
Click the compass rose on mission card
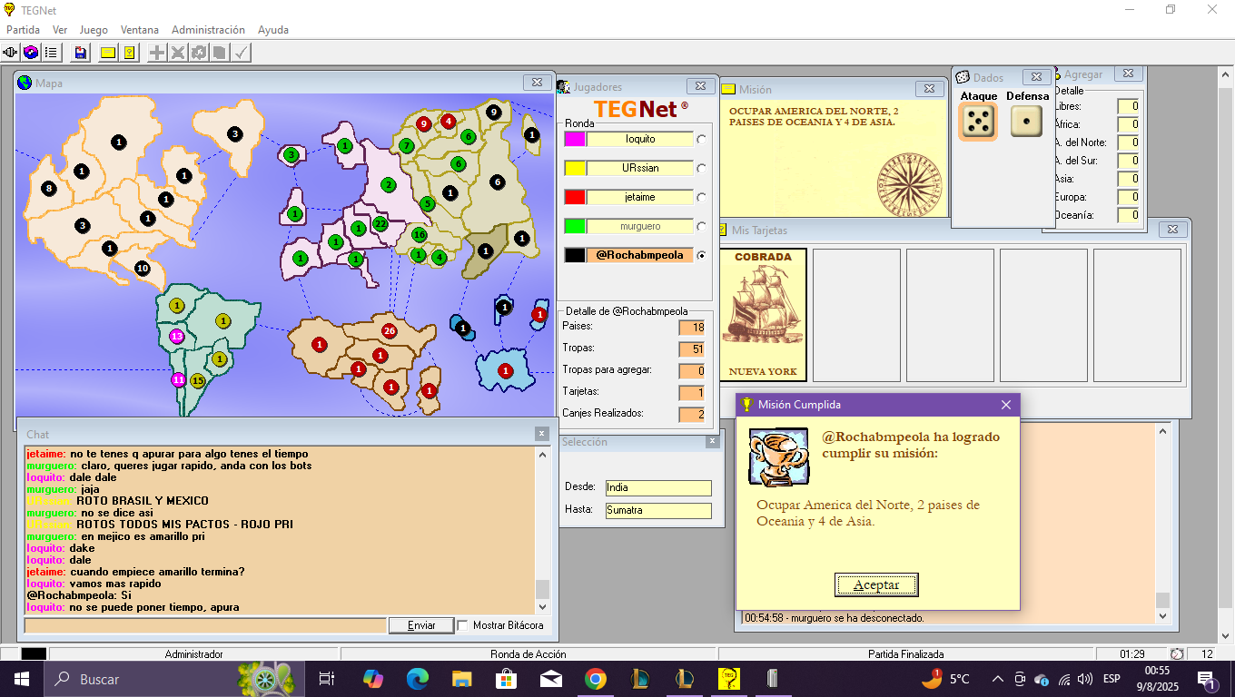(909, 185)
